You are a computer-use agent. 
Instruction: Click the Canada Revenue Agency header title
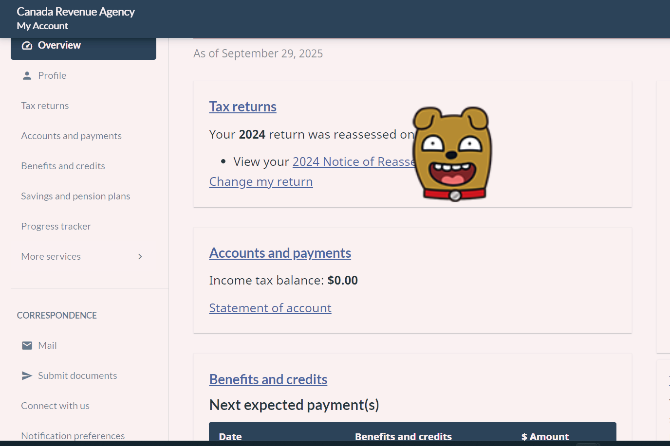coord(75,12)
